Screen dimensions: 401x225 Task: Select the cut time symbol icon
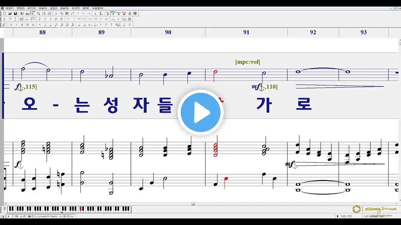[61, 19]
